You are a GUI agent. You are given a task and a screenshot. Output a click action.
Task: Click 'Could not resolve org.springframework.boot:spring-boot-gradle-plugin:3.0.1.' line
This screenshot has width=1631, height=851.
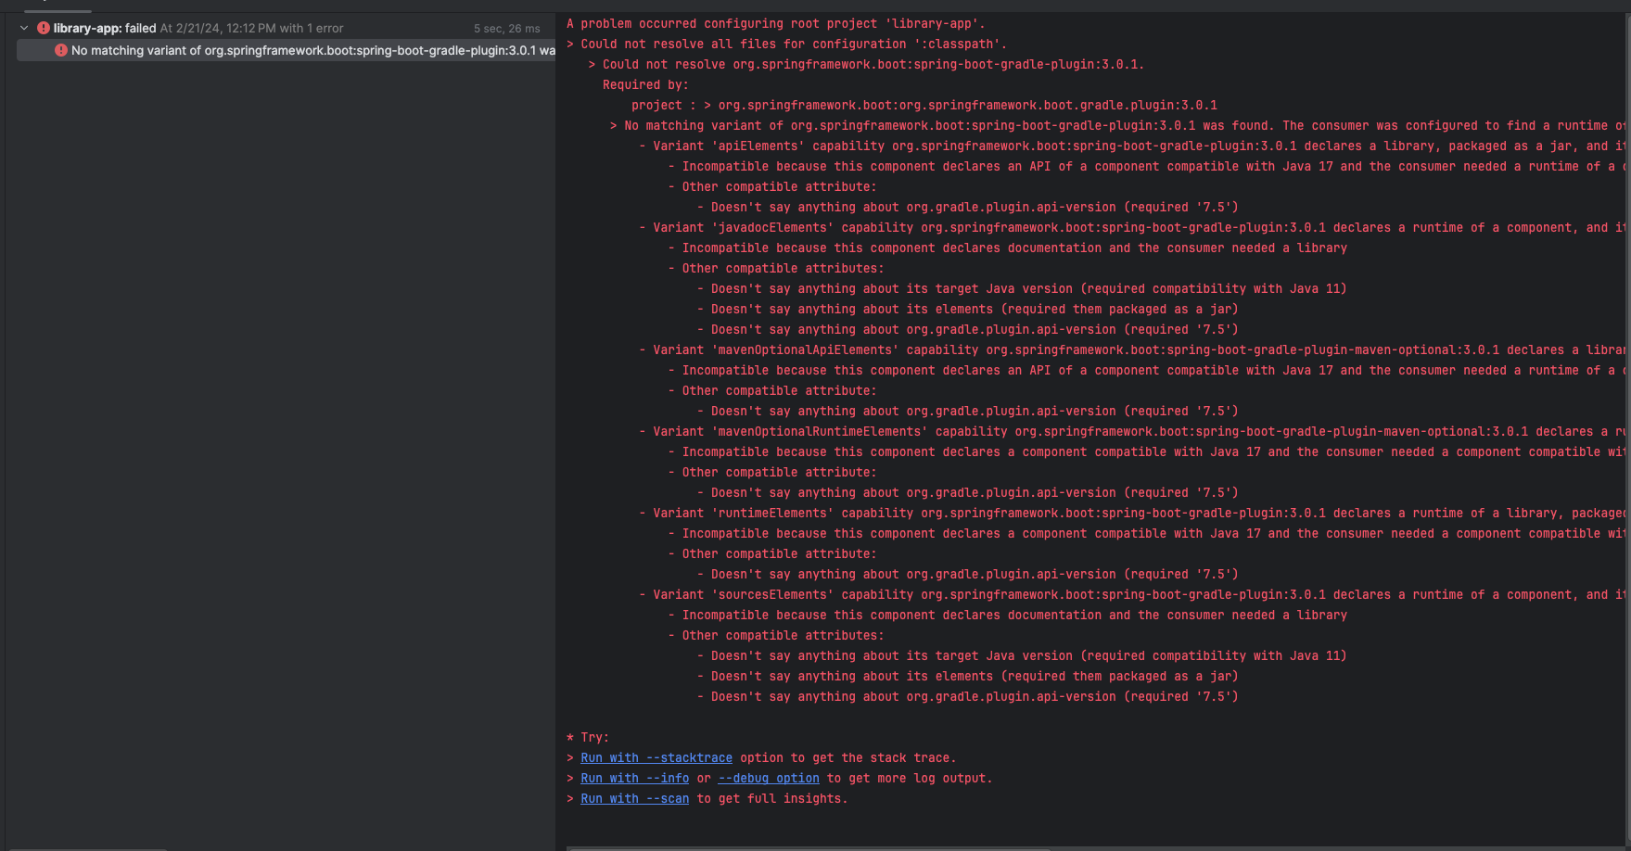tap(866, 64)
